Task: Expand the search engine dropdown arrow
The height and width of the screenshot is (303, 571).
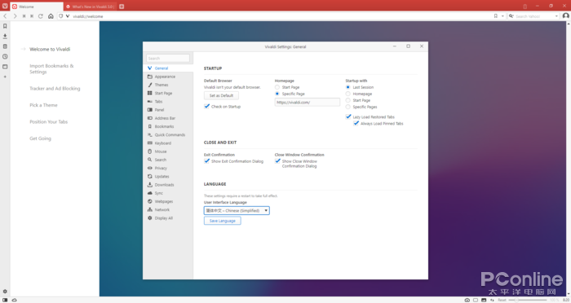Action: tap(556, 16)
